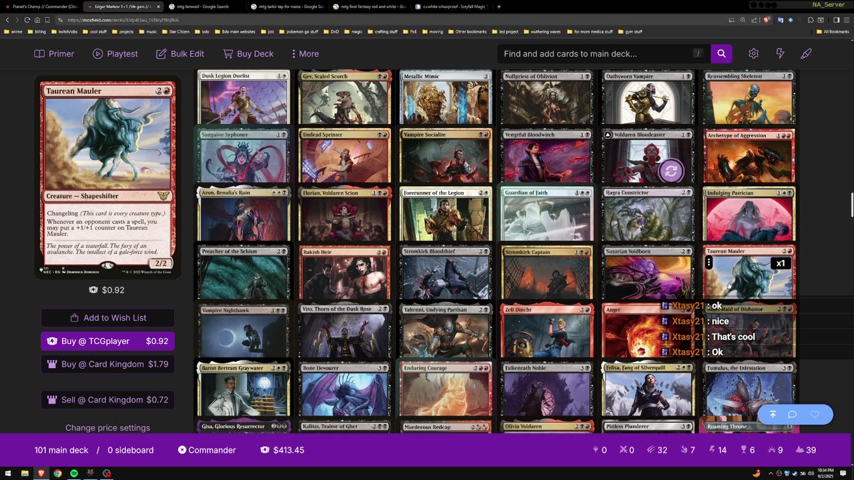Click Buy @ Card Kingdom button
The image size is (854, 480).
click(x=107, y=364)
